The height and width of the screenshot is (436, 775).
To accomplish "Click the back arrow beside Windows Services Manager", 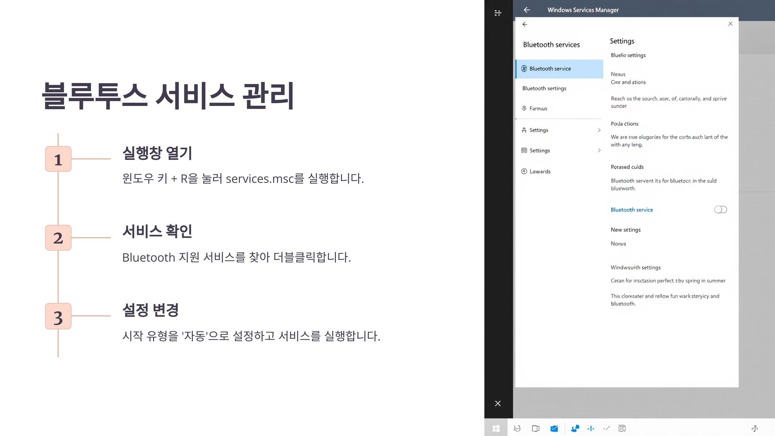I will click(x=527, y=10).
